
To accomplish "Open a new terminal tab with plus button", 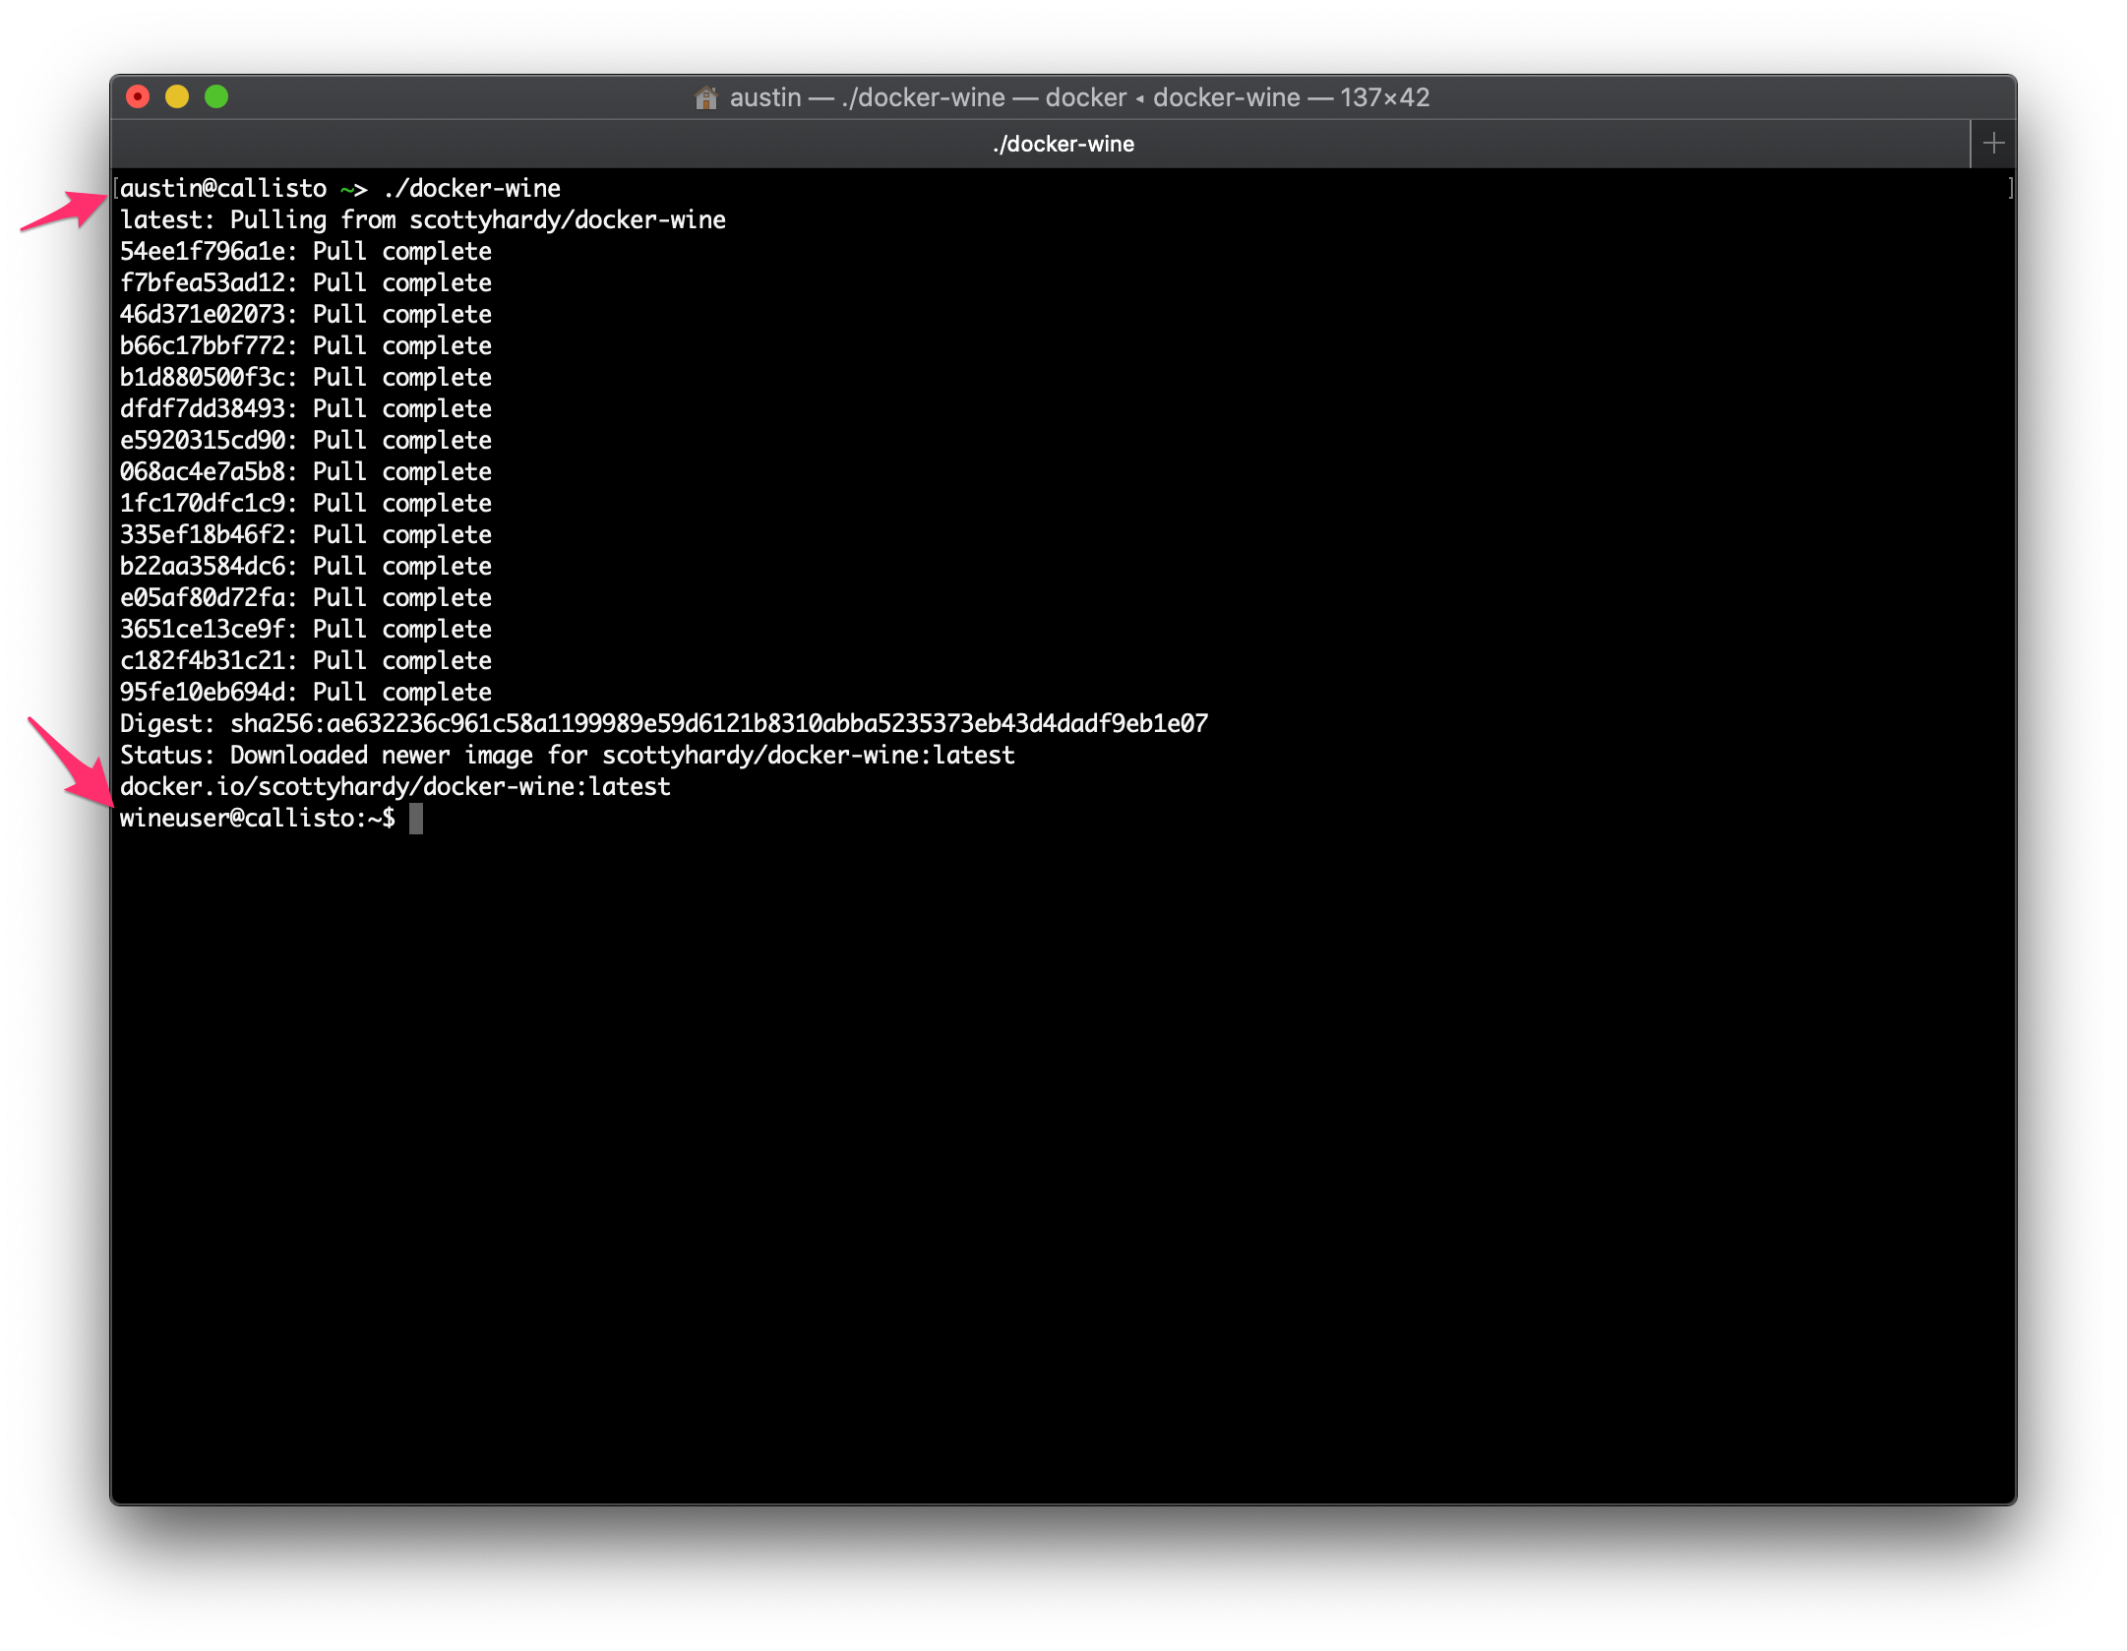I will pyautogui.click(x=1993, y=144).
